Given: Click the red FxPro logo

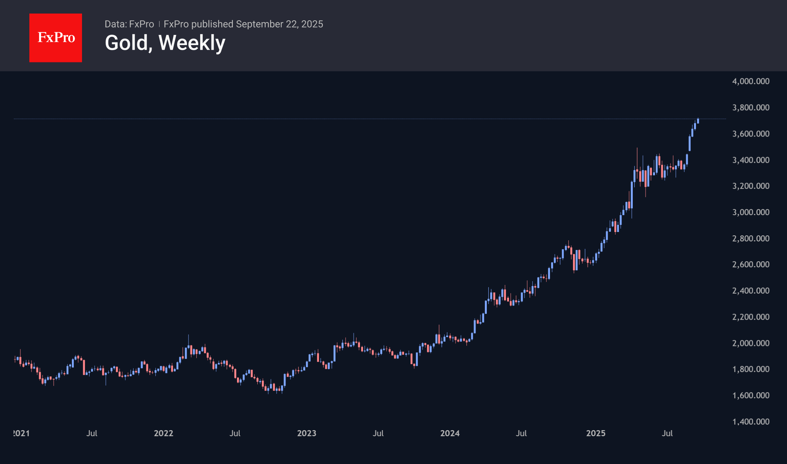Looking at the screenshot, I should (56, 38).
